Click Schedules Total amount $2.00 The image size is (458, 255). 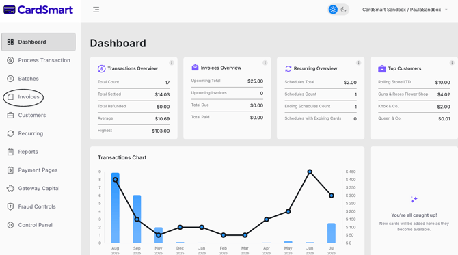pyautogui.click(x=350, y=83)
